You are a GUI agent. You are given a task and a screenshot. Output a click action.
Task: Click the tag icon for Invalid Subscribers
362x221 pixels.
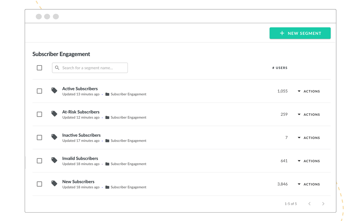(54, 160)
